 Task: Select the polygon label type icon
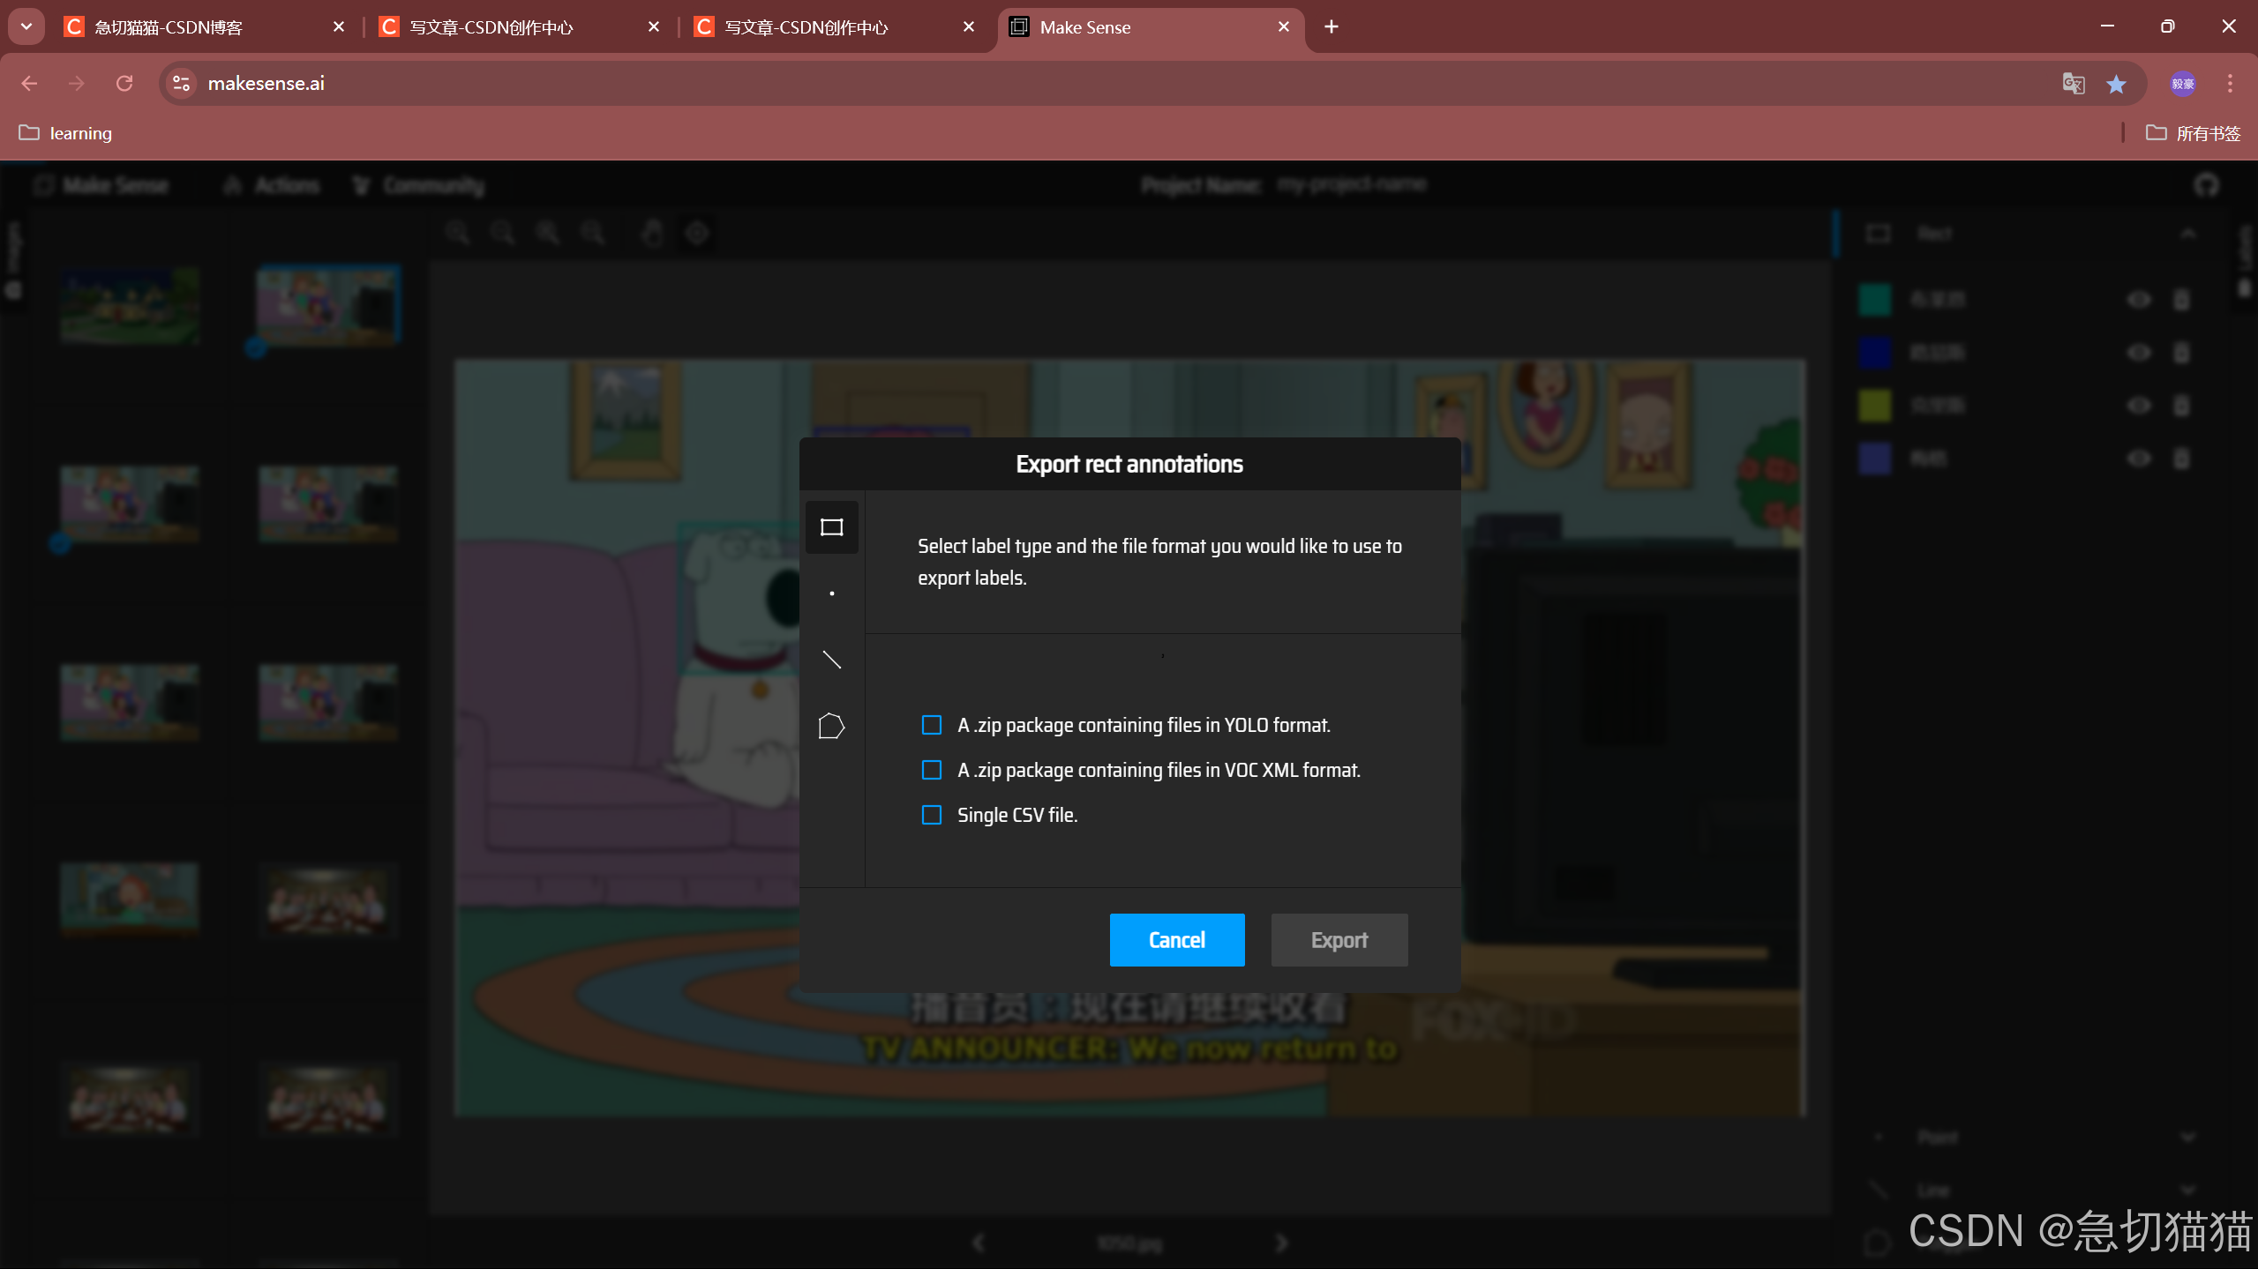(x=831, y=726)
